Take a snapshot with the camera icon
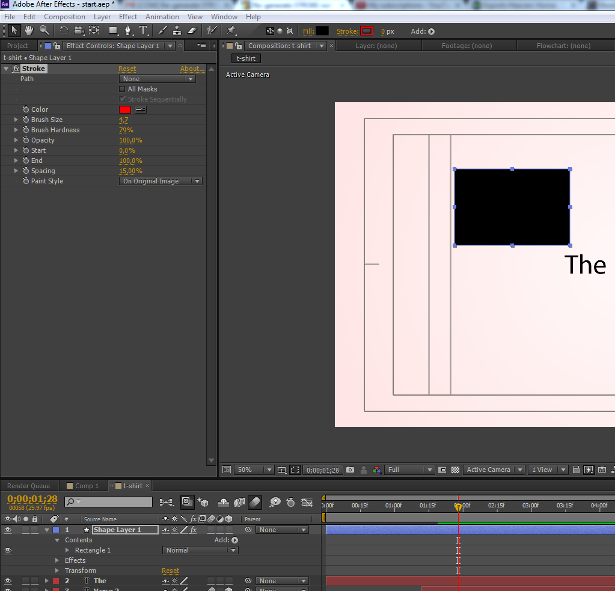This screenshot has width=615, height=591. (x=350, y=470)
